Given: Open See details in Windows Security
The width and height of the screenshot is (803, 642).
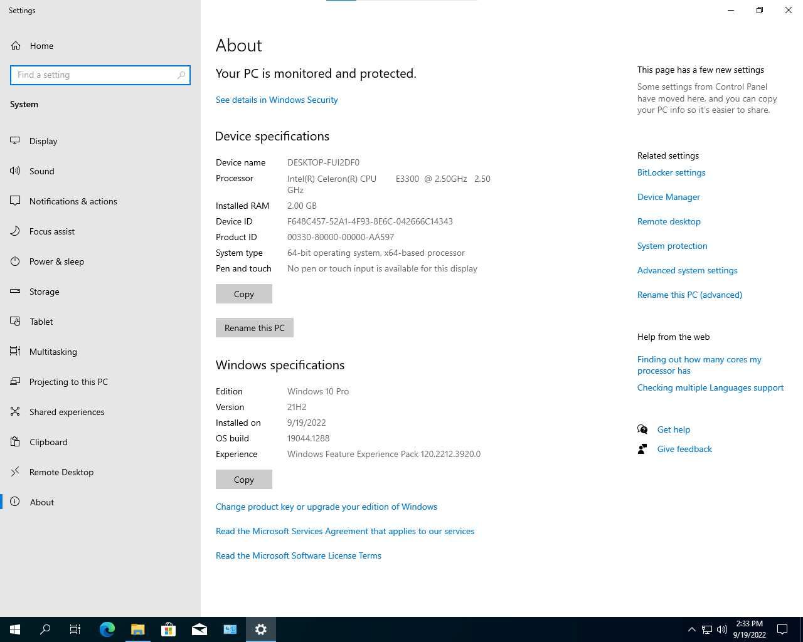Looking at the screenshot, I should point(277,100).
